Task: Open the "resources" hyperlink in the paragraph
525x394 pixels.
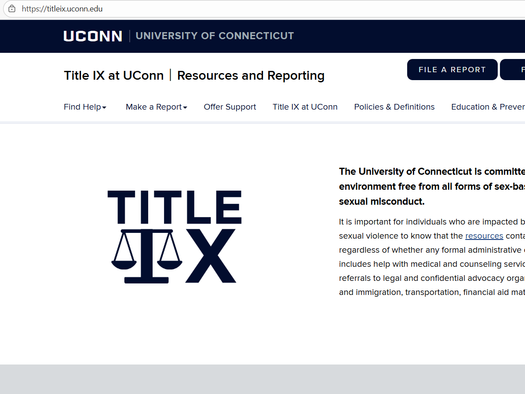Action: (484, 236)
